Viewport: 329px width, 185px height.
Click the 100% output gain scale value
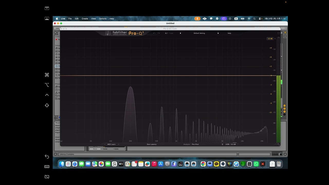227,144
